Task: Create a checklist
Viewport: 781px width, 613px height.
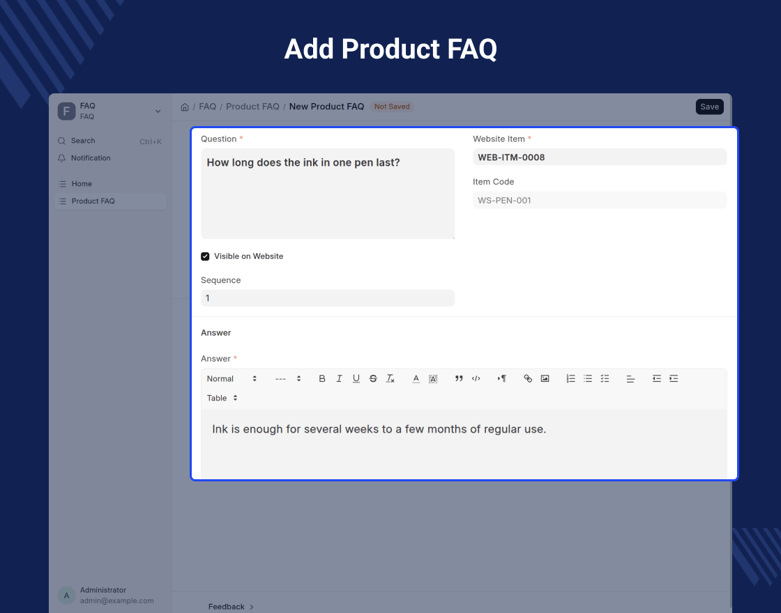Action: [x=605, y=379]
